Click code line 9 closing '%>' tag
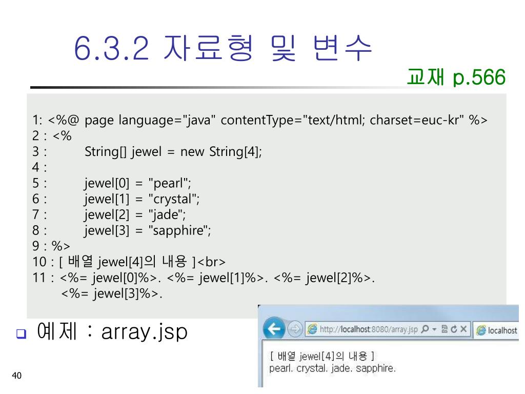The height and width of the screenshot is (394, 525). (x=61, y=246)
